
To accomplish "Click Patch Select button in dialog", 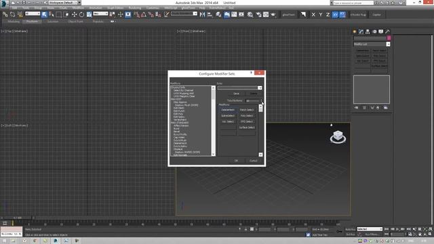I will click(x=247, y=110).
